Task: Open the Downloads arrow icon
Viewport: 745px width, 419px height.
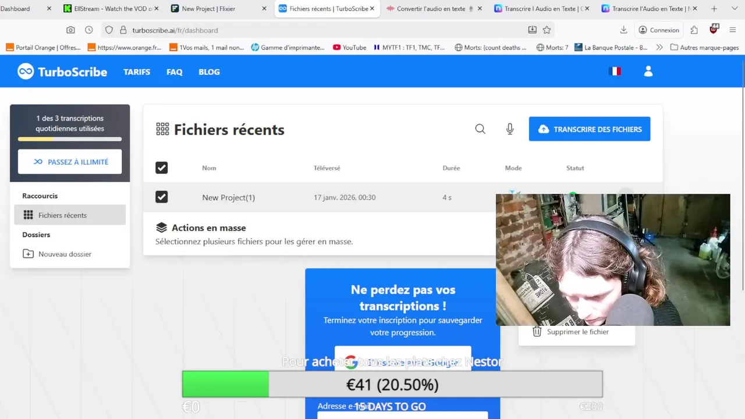Action: (x=623, y=30)
